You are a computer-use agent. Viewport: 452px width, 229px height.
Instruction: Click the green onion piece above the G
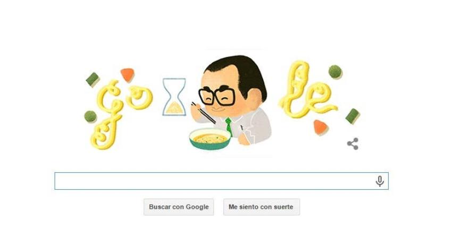[93, 80]
